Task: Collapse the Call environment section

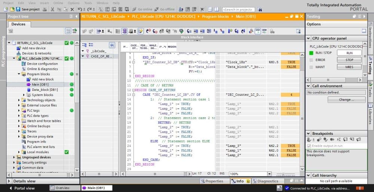Action: pos(308,86)
